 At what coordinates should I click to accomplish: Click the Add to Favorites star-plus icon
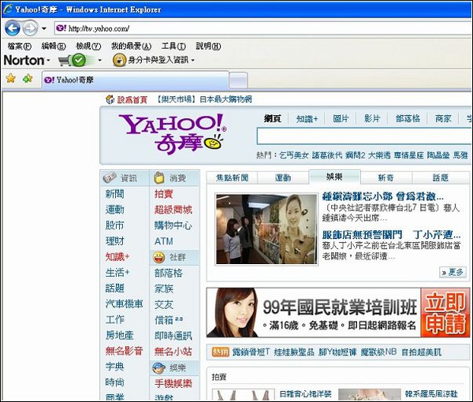(x=28, y=79)
